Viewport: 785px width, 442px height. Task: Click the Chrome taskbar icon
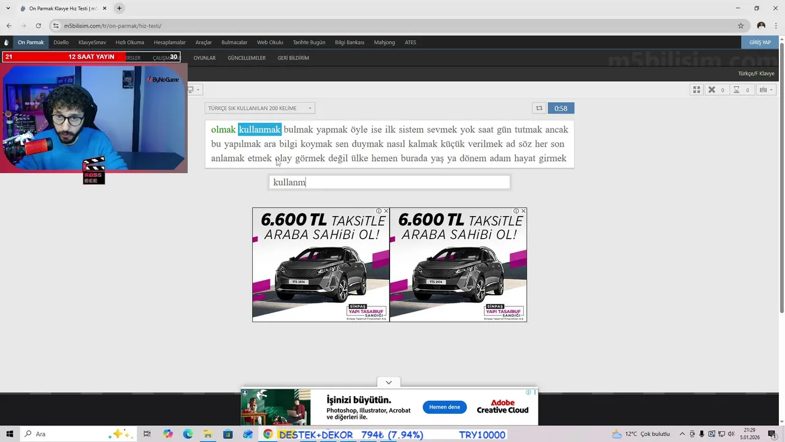pos(268,434)
